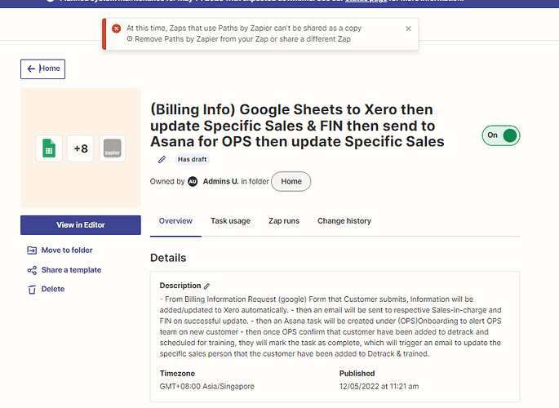Screen dimensions: 559x408
Task: Open the Zap runs tab
Action: [284, 221]
